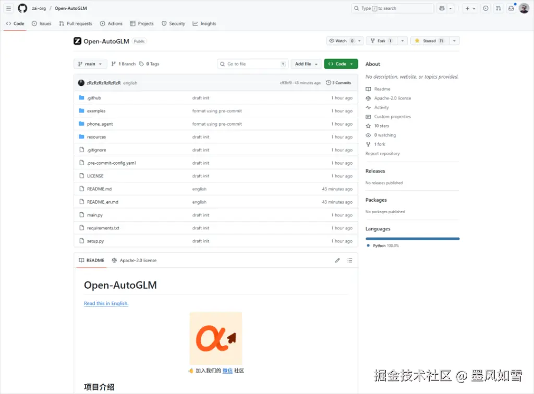Open the .gitignore file
The height and width of the screenshot is (394, 534).
[96, 150]
